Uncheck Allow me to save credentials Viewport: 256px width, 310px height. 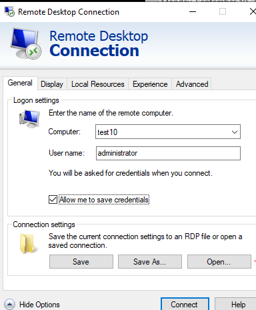[53, 200]
